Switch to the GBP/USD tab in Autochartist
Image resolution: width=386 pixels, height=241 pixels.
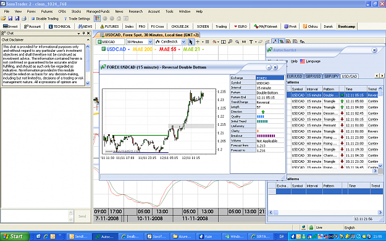tap(313, 76)
